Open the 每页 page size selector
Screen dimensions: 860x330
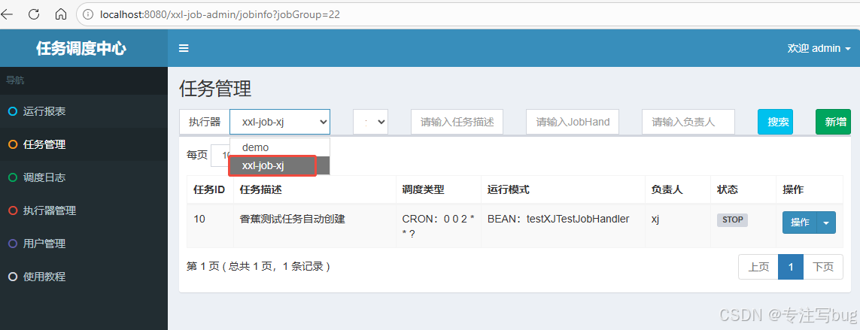click(x=220, y=155)
